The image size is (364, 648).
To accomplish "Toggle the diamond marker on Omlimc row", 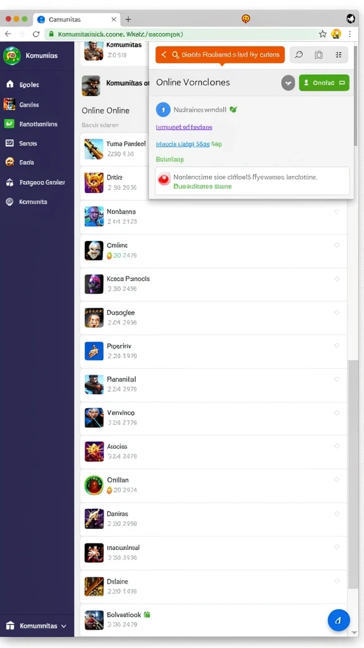I will [x=337, y=245].
